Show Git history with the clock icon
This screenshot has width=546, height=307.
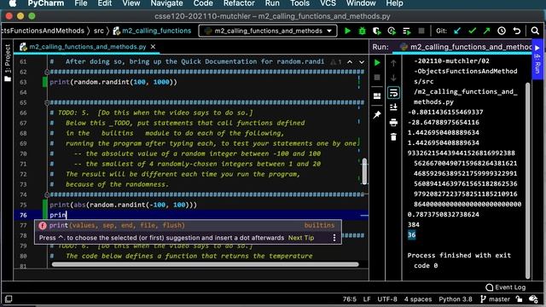tap(502, 31)
